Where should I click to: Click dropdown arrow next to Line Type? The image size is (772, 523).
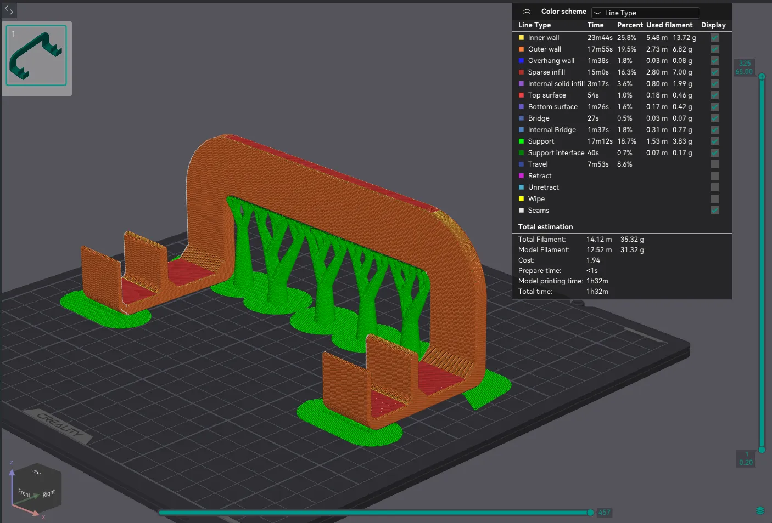point(597,13)
